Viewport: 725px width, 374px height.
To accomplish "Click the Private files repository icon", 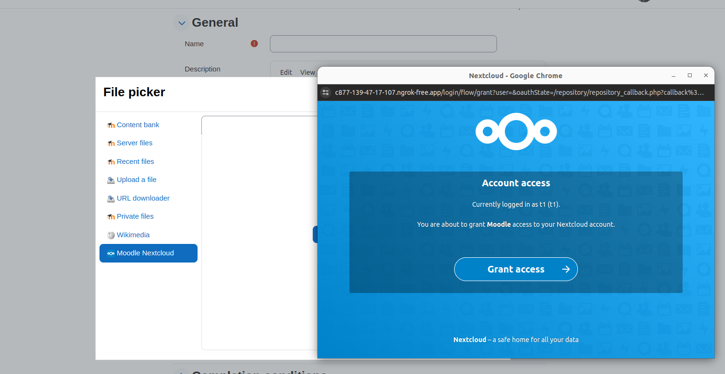I will [x=111, y=217].
